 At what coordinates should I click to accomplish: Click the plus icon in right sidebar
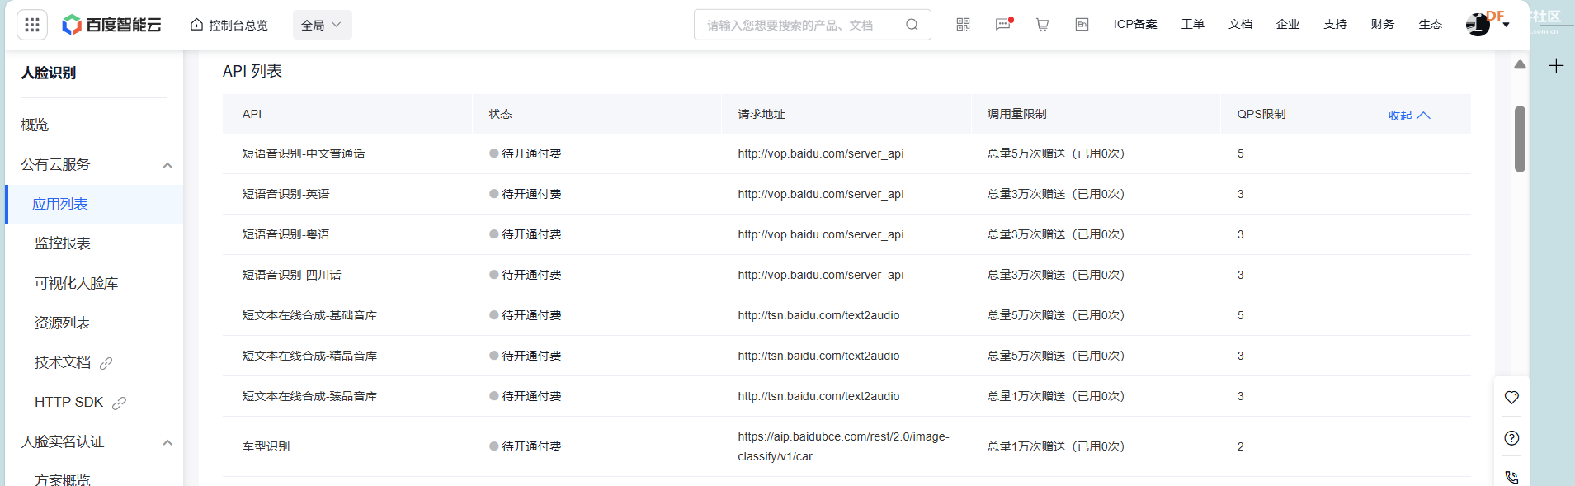(x=1556, y=66)
